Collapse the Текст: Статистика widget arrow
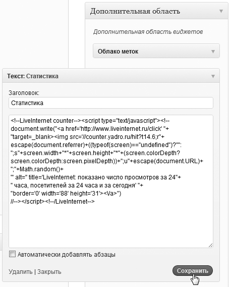 pyautogui.click(x=213, y=76)
